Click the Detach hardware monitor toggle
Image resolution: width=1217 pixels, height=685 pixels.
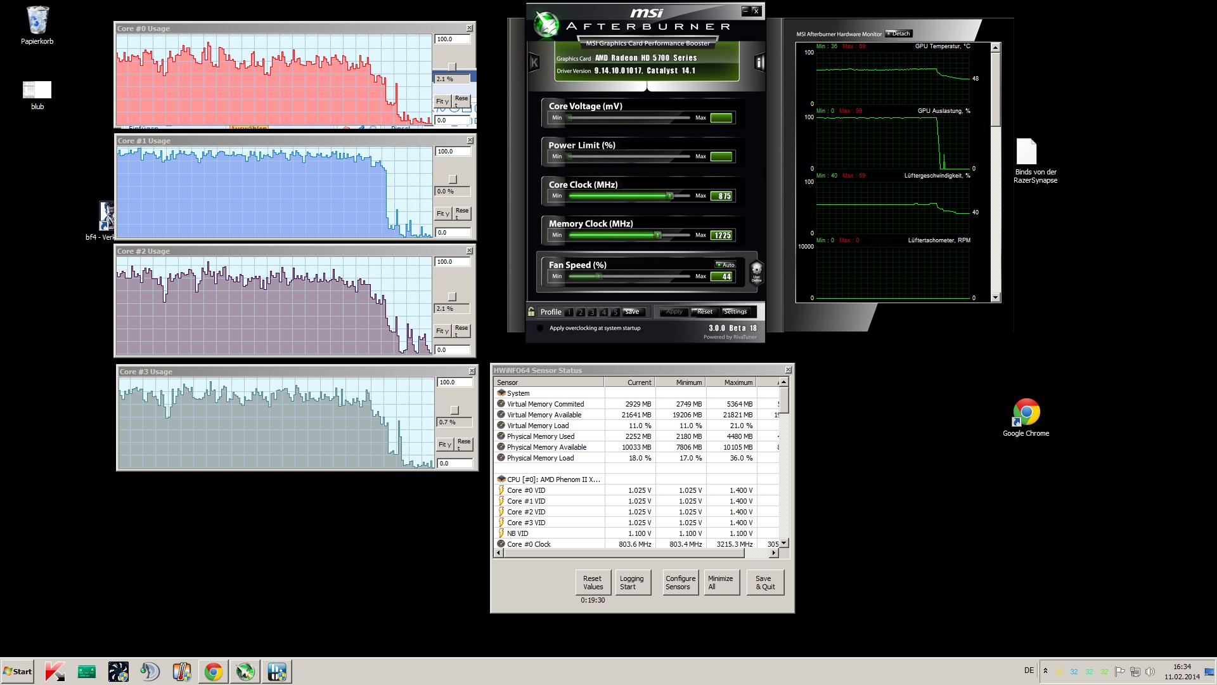[898, 34]
